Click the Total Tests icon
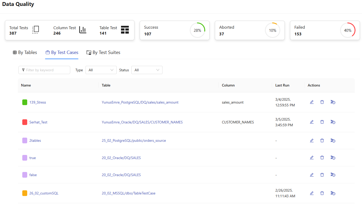 36,30
